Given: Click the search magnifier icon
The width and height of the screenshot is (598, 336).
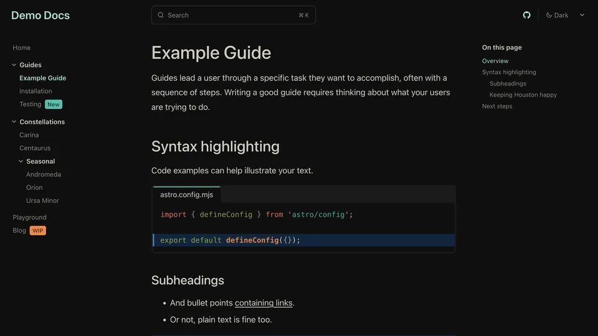Looking at the screenshot, I should click(x=161, y=15).
